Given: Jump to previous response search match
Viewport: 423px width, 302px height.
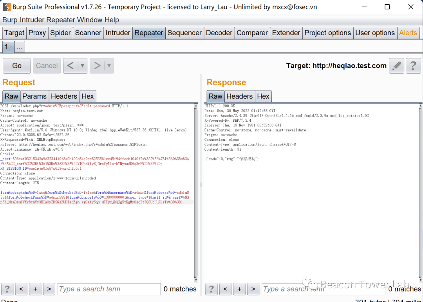Looking at the screenshot, I should (225, 289).
